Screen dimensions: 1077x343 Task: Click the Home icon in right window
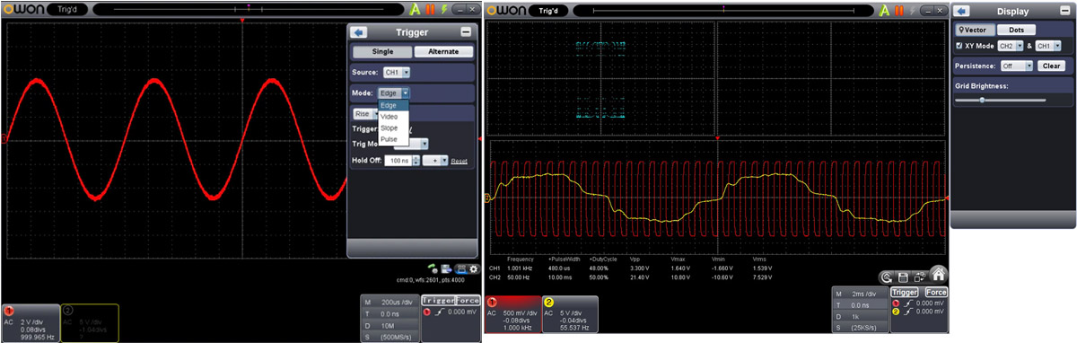pos(938,274)
